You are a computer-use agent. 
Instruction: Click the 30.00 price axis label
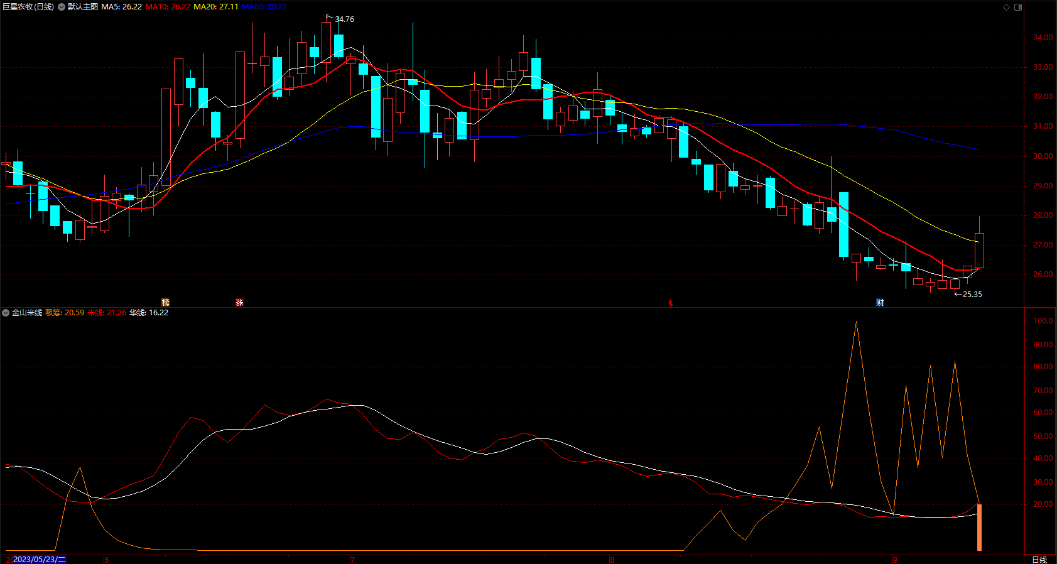pos(1043,156)
